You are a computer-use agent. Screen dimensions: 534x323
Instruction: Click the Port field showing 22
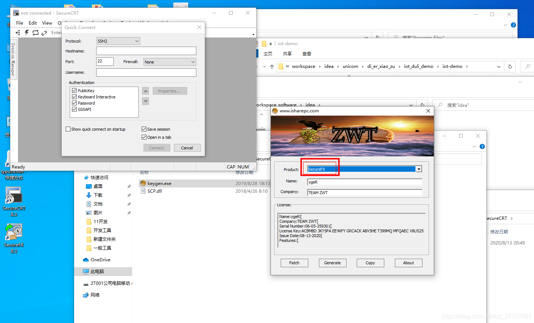105,61
